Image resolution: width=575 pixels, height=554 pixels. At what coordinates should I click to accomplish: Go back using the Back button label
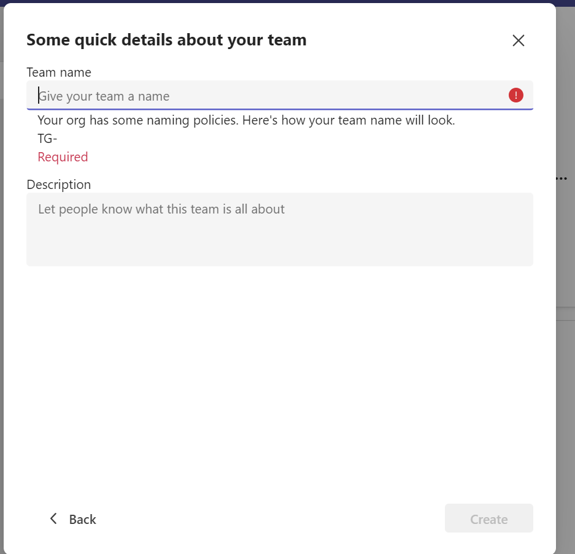(x=82, y=520)
